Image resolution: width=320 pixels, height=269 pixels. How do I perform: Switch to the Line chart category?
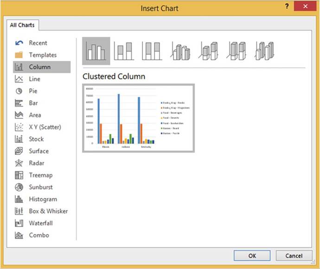click(x=34, y=79)
